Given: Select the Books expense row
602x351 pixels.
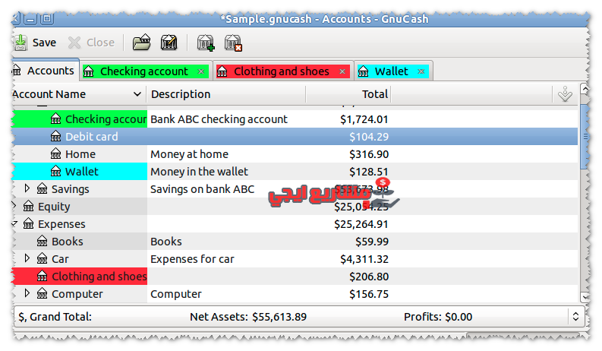Looking at the screenshot, I should click(295, 242).
